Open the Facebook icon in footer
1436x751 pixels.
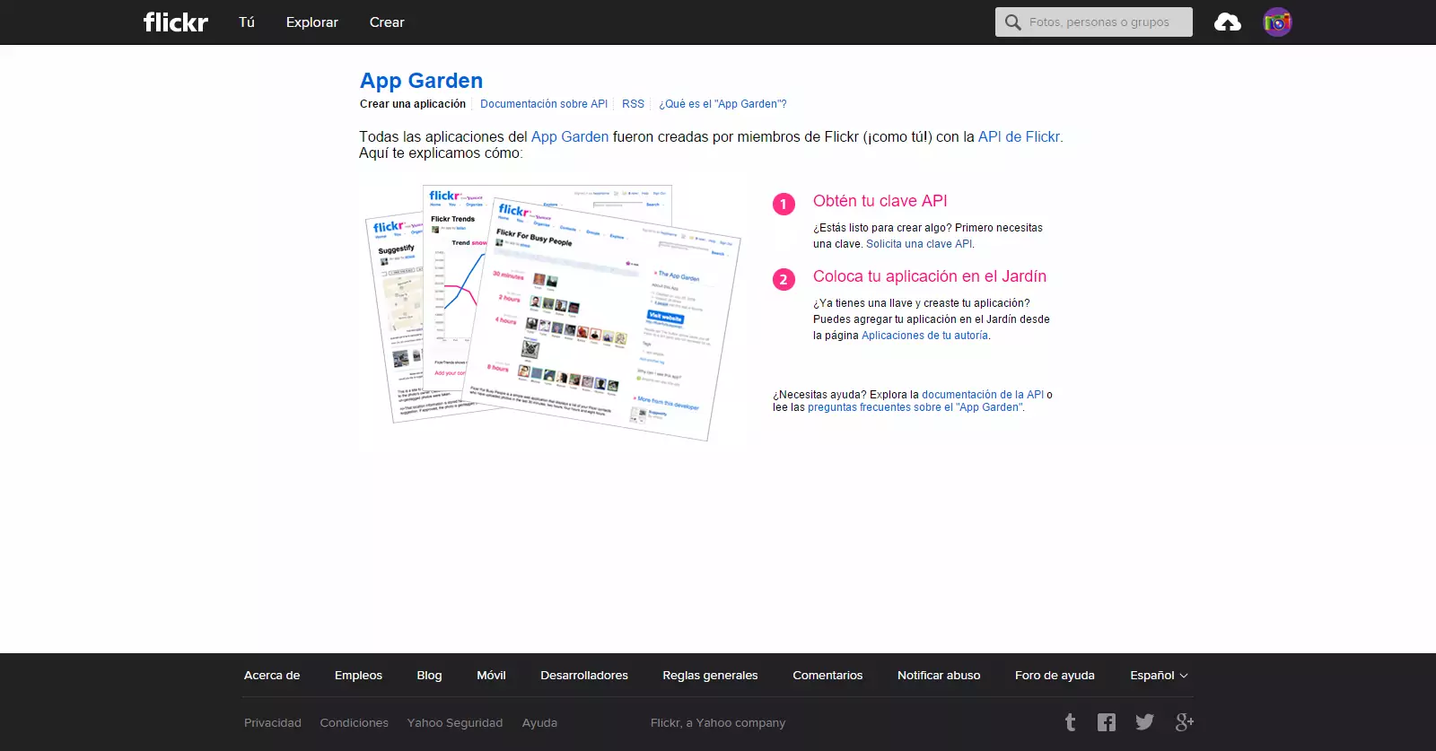(1107, 722)
